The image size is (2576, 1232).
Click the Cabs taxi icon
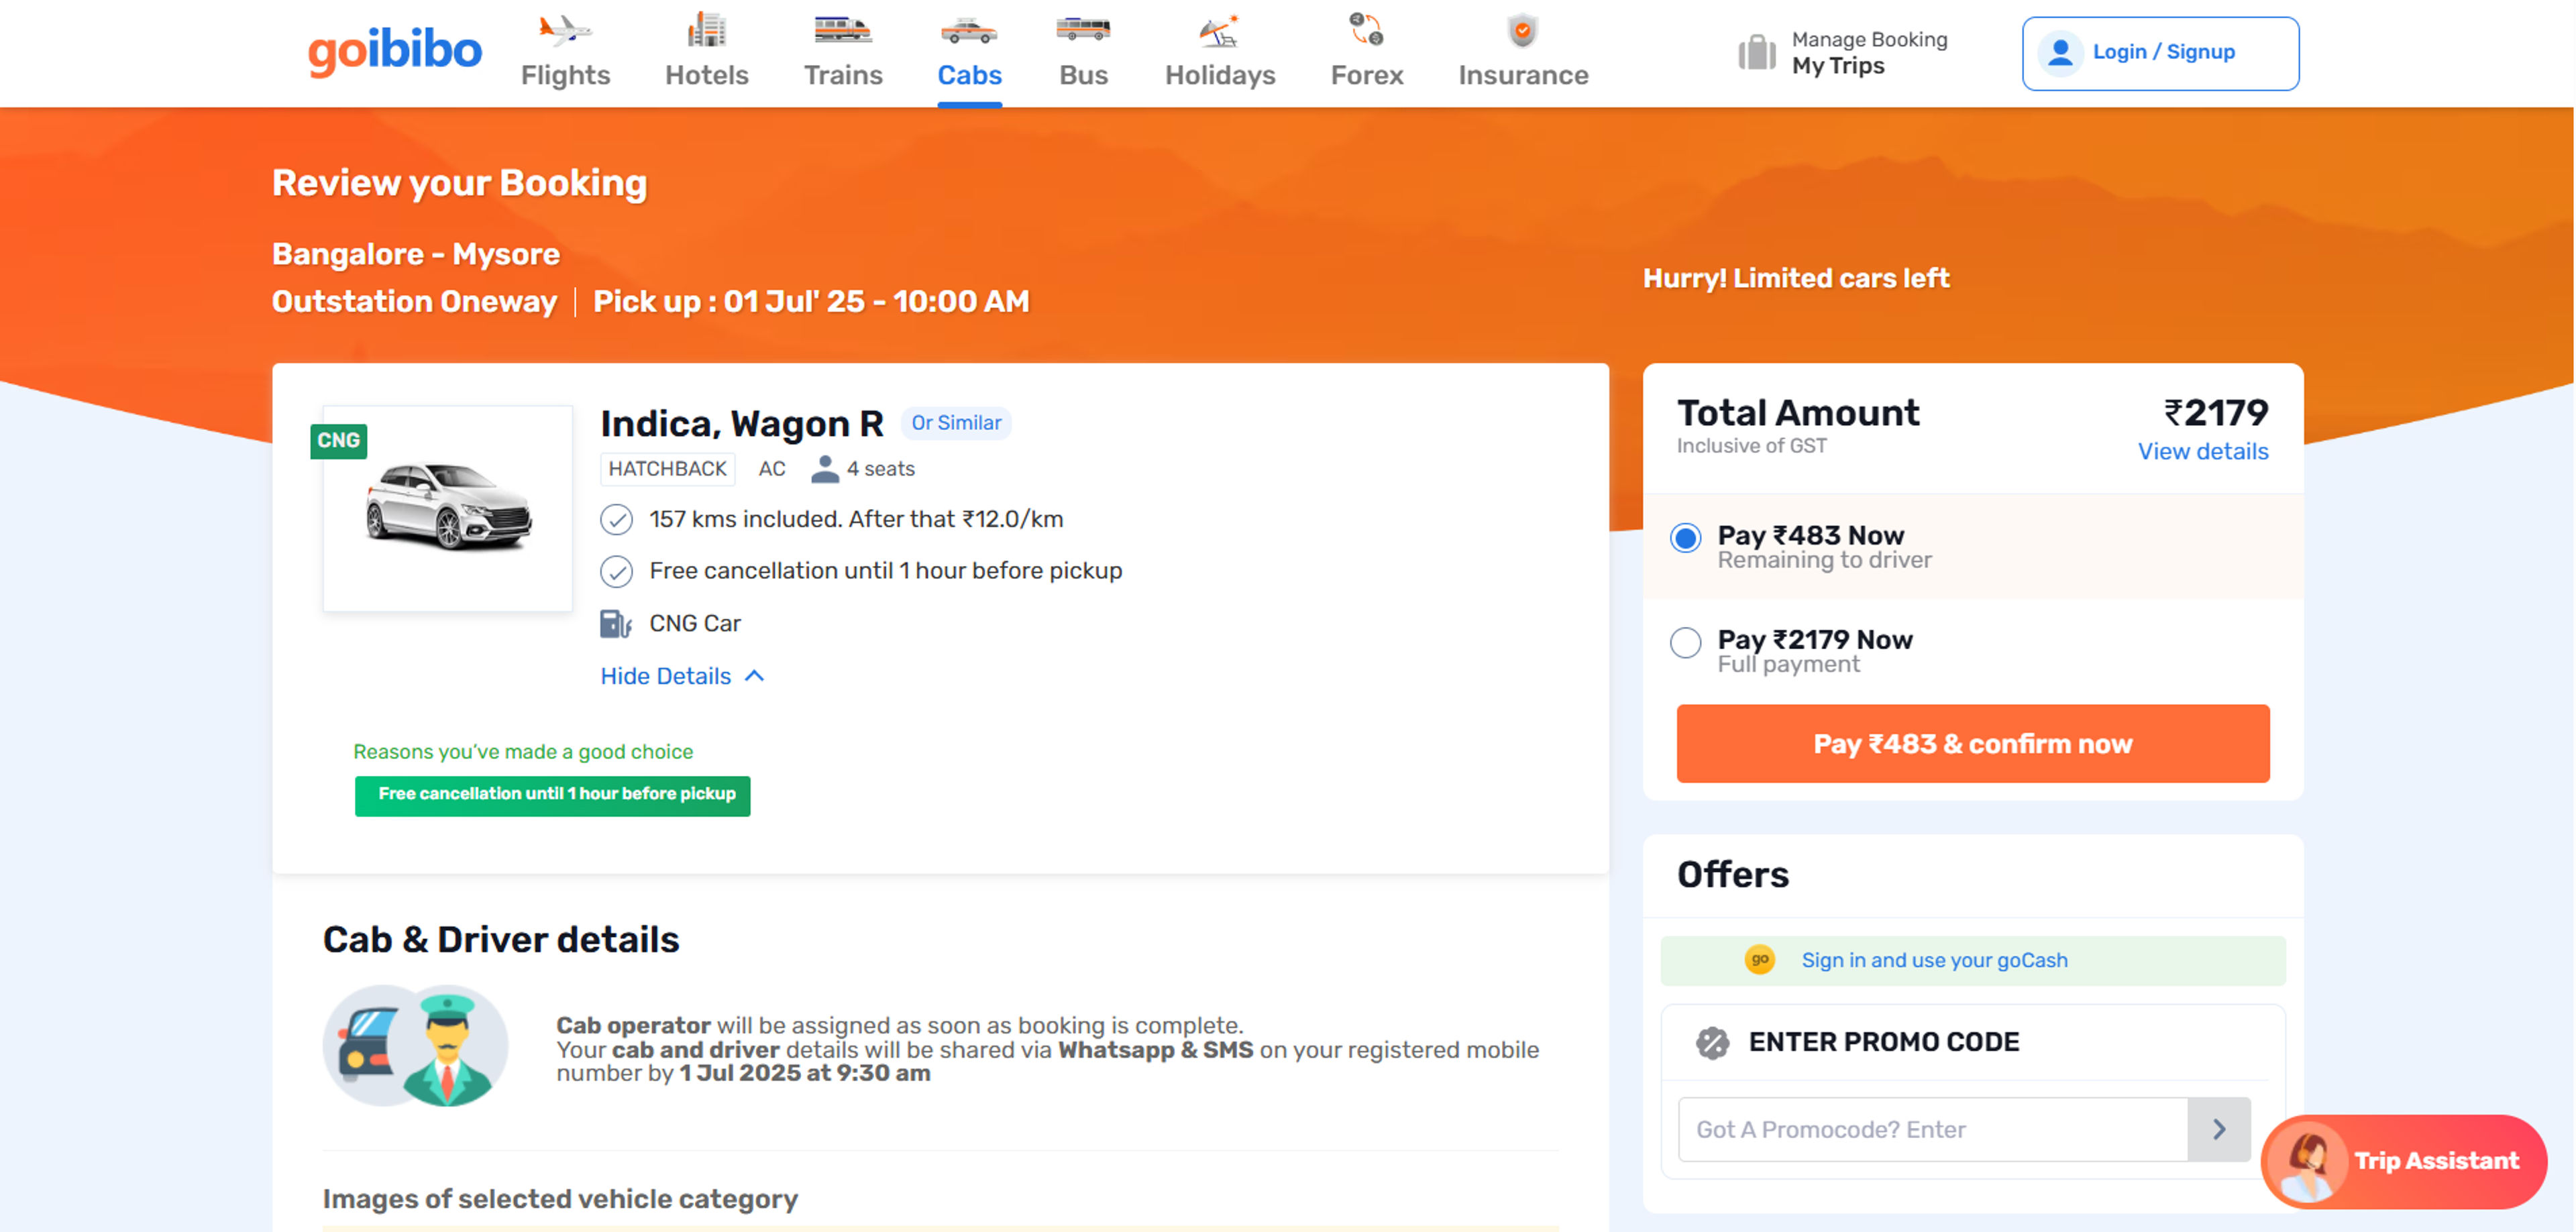pos(968,31)
